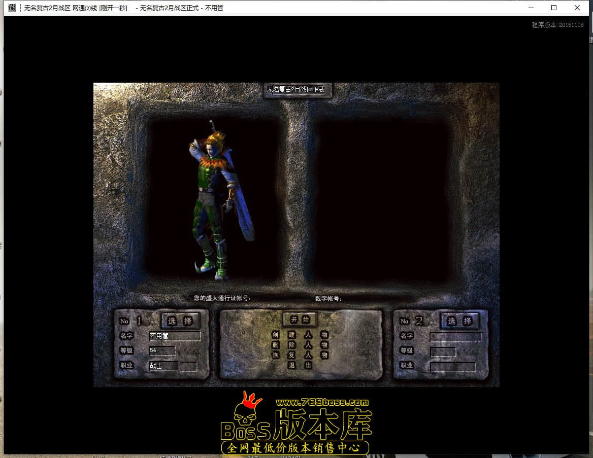Click the empty 职业 field in slot 2
This screenshot has width=593, height=458.
click(453, 367)
